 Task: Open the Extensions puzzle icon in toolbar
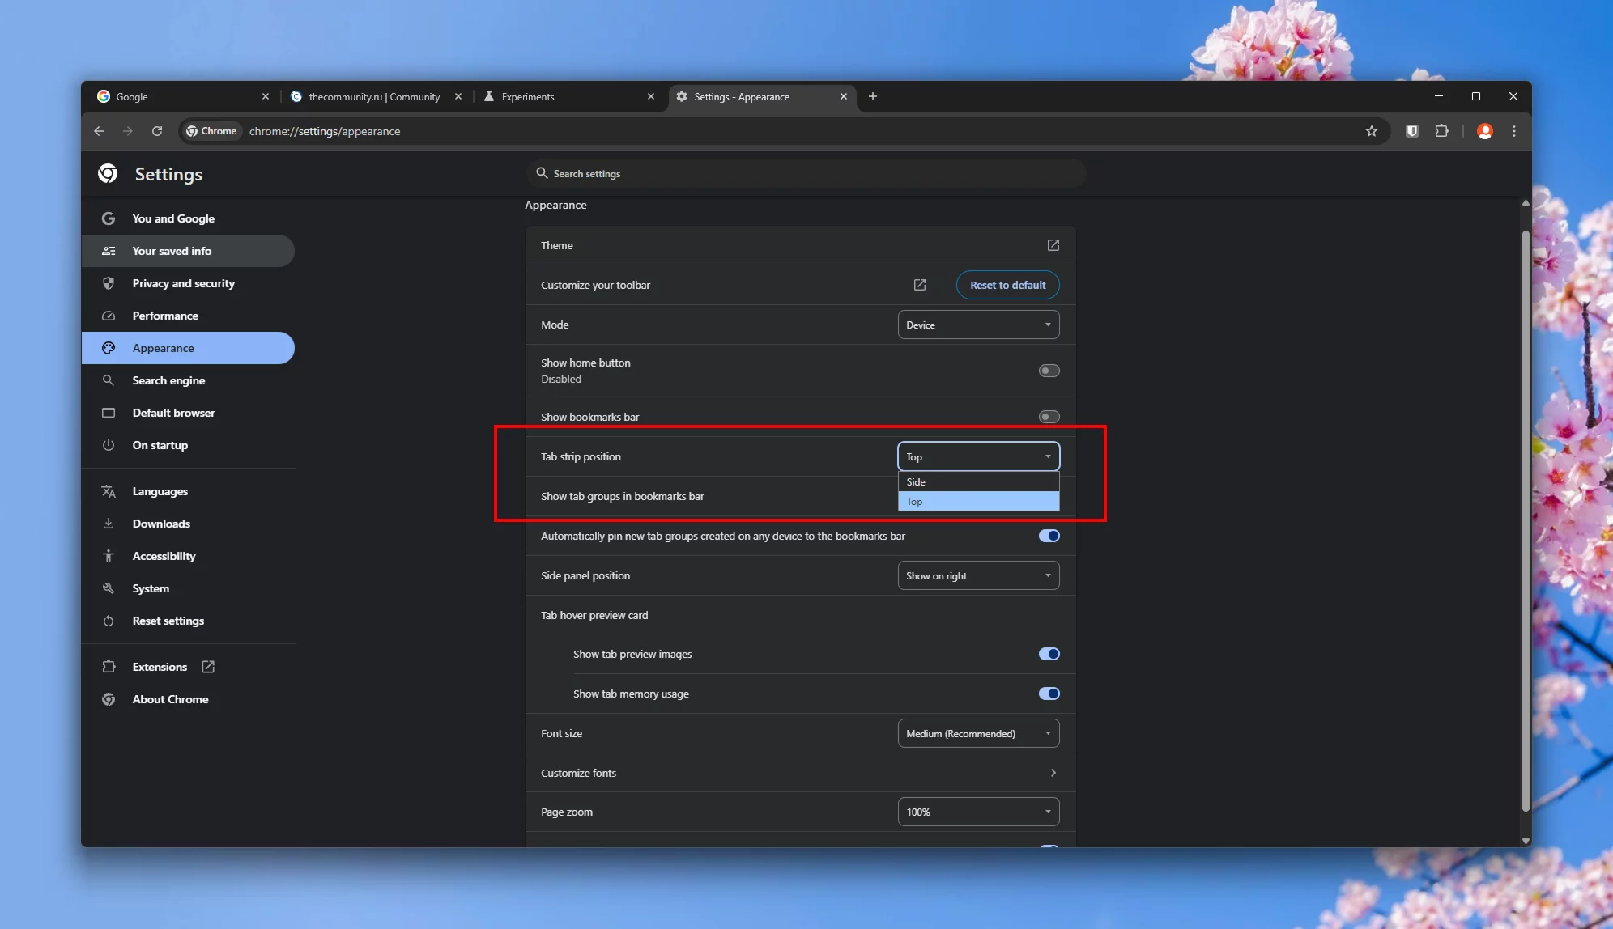[x=1441, y=131]
